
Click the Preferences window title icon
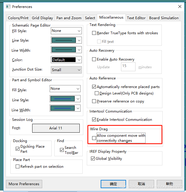pyautogui.click(x=8, y=6)
